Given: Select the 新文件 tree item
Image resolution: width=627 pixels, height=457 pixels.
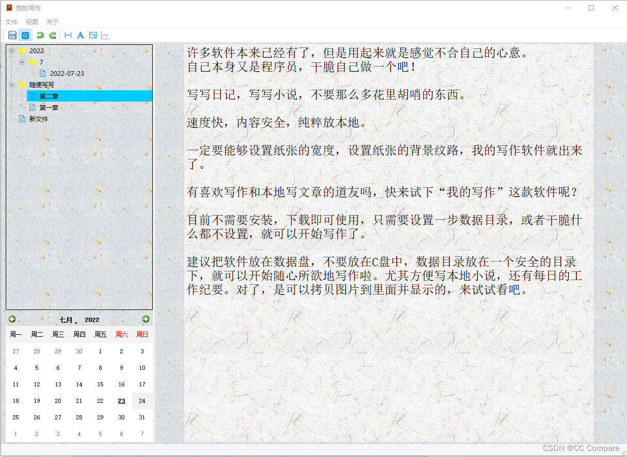Looking at the screenshot, I should pyautogui.click(x=39, y=119).
